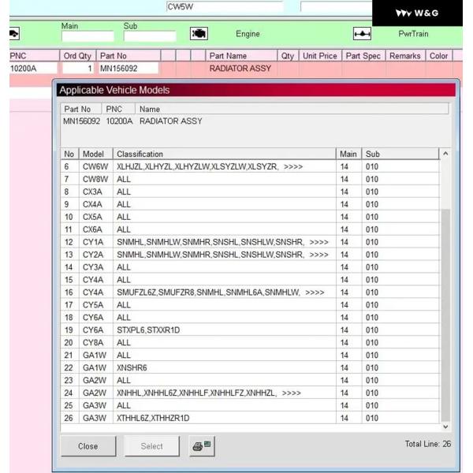The height and width of the screenshot is (473, 473).
Task: Select row 18 CY6A with ALL classification
Action: click(x=250, y=318)
